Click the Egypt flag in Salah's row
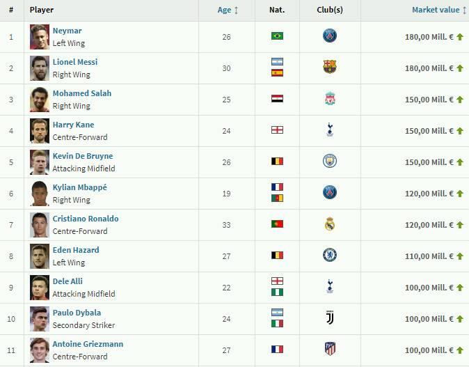The height and width of the screenshot is (367, 469). click(x=277, y=99)
